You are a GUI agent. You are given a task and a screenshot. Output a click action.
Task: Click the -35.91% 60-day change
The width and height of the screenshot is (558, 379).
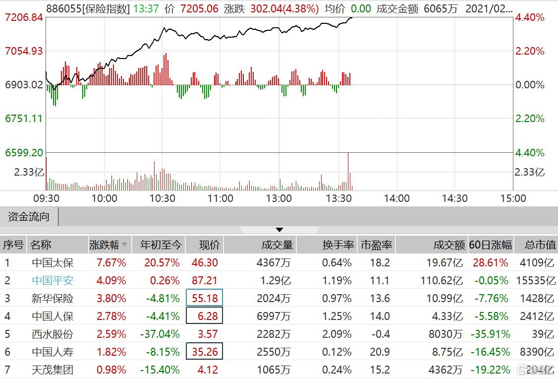490,334
